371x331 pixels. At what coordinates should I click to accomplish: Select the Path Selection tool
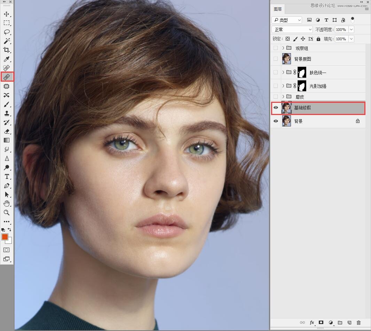coord(7,195)
